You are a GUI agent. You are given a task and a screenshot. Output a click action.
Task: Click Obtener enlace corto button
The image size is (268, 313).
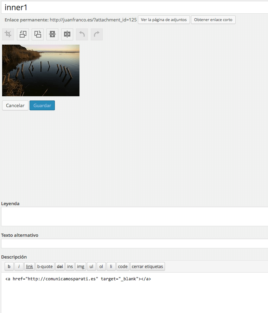pos(213,20)
